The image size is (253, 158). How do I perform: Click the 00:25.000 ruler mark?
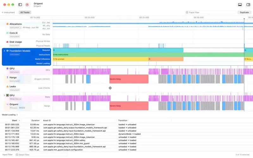pyautogui.click(x=144, y=17)
